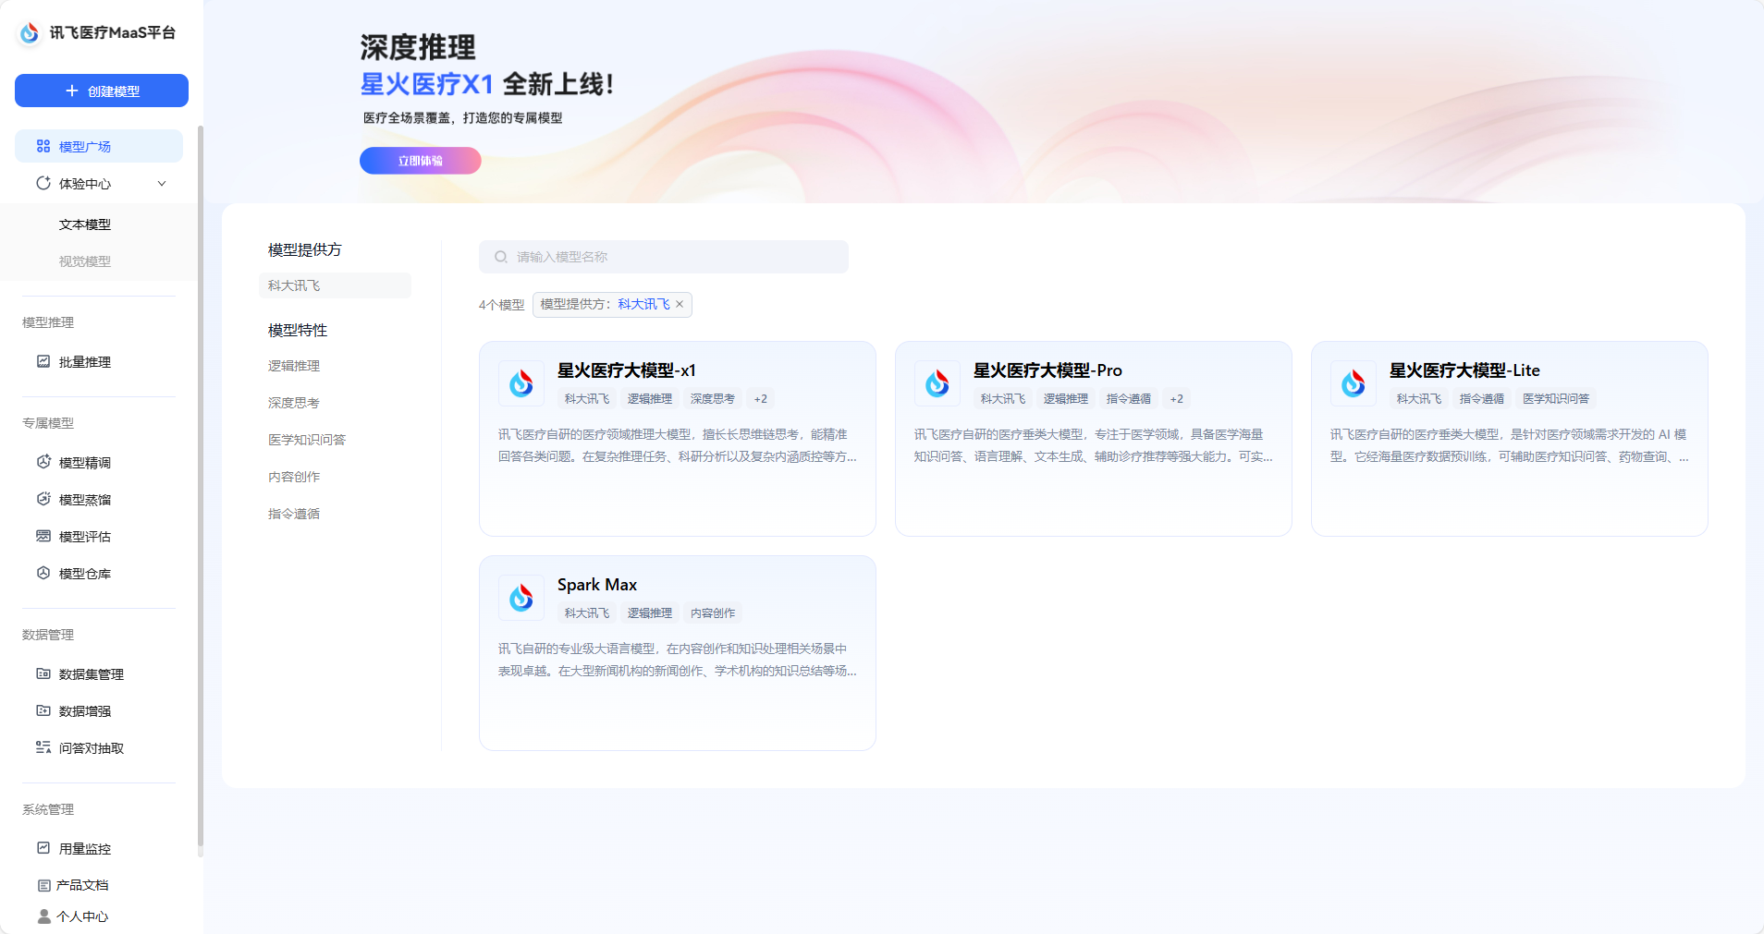Click the 用量监控 icon

(x=43, y=848)
